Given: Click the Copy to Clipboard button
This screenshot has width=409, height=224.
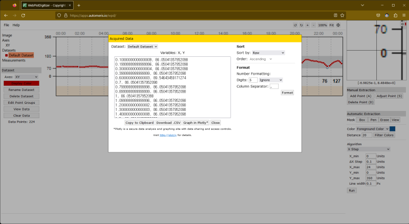Looking at the screenshot, I should click(x=140, y=123).
